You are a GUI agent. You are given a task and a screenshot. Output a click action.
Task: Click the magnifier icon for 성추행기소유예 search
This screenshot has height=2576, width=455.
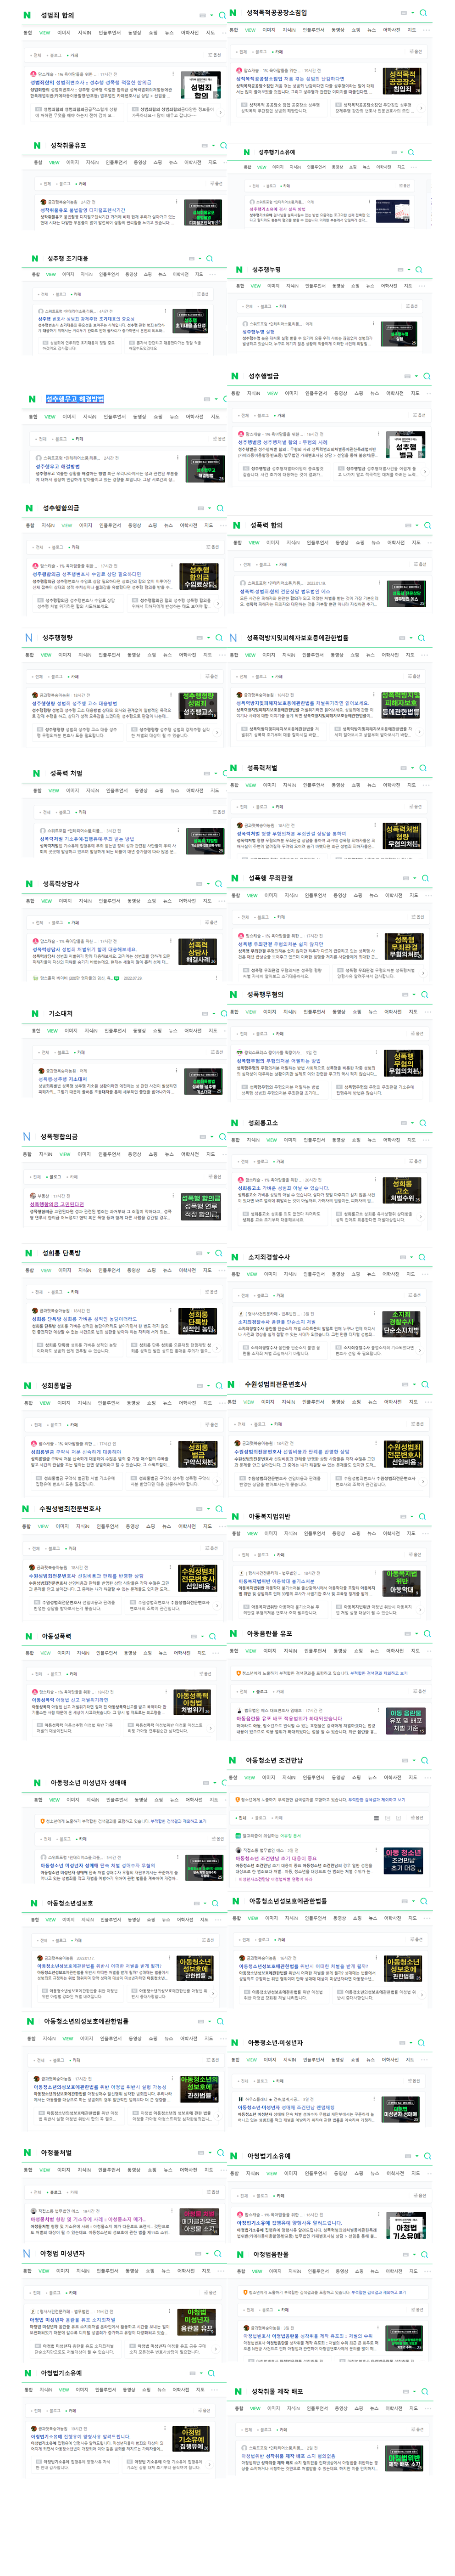pyautogui.click(x=411, y=153)
